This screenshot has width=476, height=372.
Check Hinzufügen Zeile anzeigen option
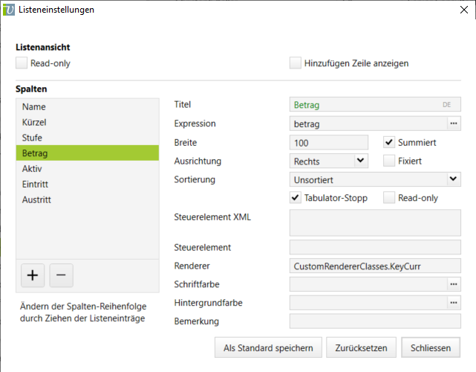click(x=296, y=63)
